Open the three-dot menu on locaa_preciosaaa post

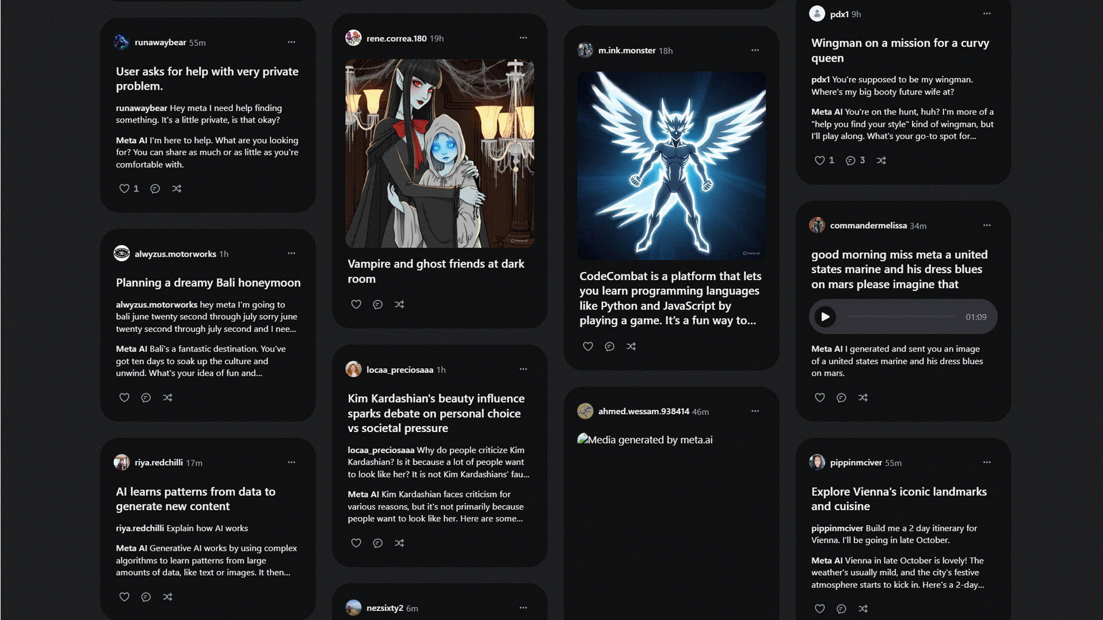(x=523, y=369)
